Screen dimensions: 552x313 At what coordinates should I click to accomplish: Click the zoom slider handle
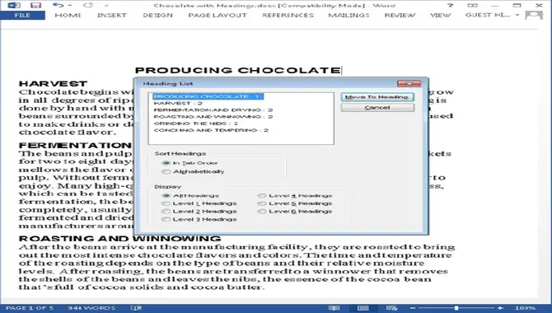[x=456, y=308]
